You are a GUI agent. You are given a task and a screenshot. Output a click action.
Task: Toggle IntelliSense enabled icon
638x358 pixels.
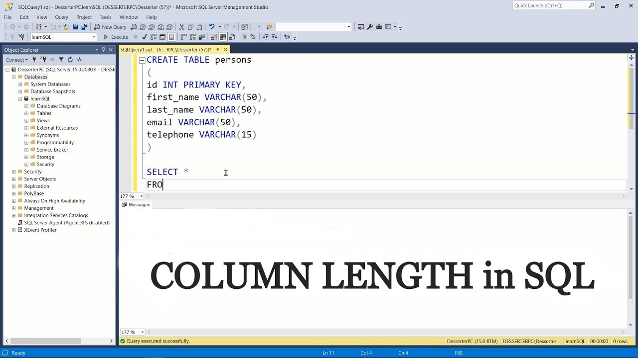click(x=171, y=37)
